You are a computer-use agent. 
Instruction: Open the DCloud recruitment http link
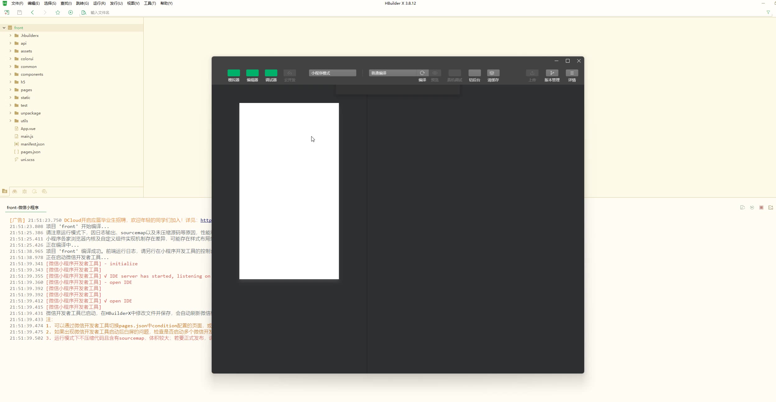tap(206, 220)
